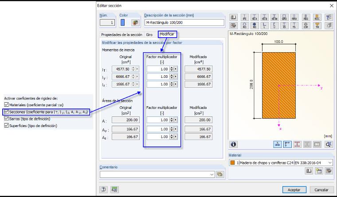Click the orange material color swatch
Screen dimensions: 337x197
click(232, 163)
